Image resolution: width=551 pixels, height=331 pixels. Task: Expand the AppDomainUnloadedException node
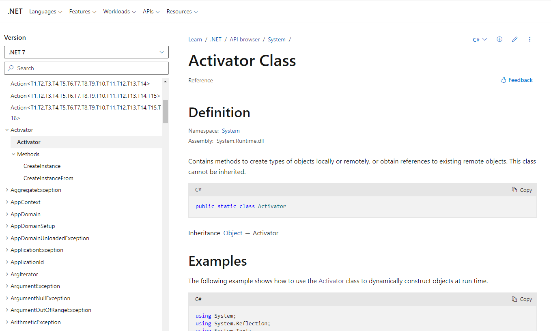point(7,238)
